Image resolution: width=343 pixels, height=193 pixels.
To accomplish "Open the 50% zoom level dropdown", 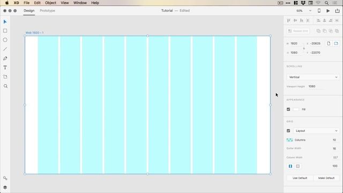I will click(304, 11).
